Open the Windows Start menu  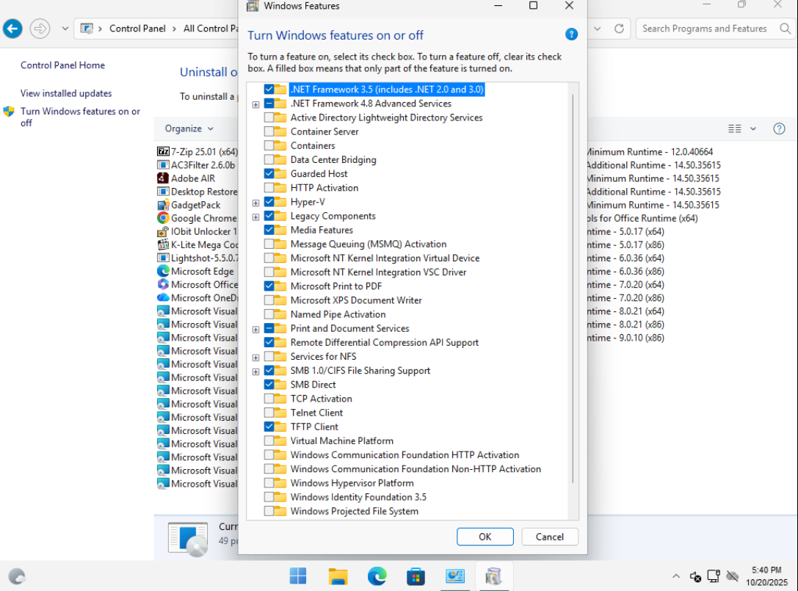[x=298, y=576]
